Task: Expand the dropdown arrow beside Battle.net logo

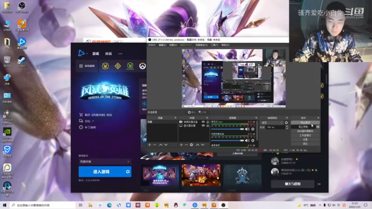Action: [87, 53]
